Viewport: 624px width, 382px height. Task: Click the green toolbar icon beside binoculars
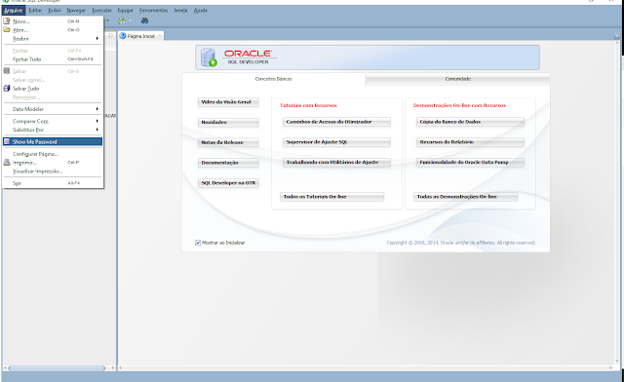tap(122, 20)
